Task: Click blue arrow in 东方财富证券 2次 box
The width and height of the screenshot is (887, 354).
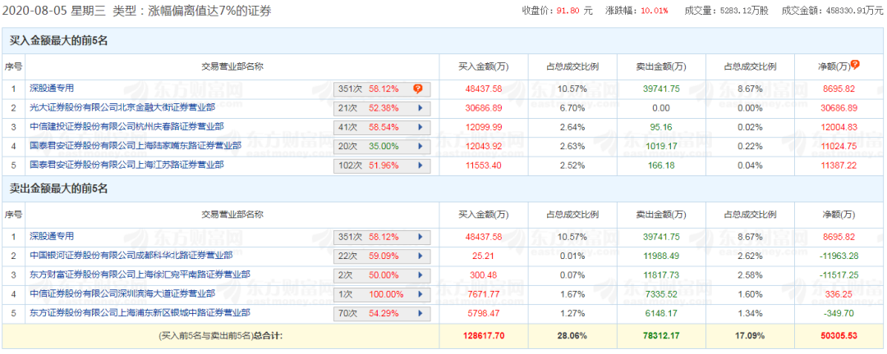Action: 420,275
